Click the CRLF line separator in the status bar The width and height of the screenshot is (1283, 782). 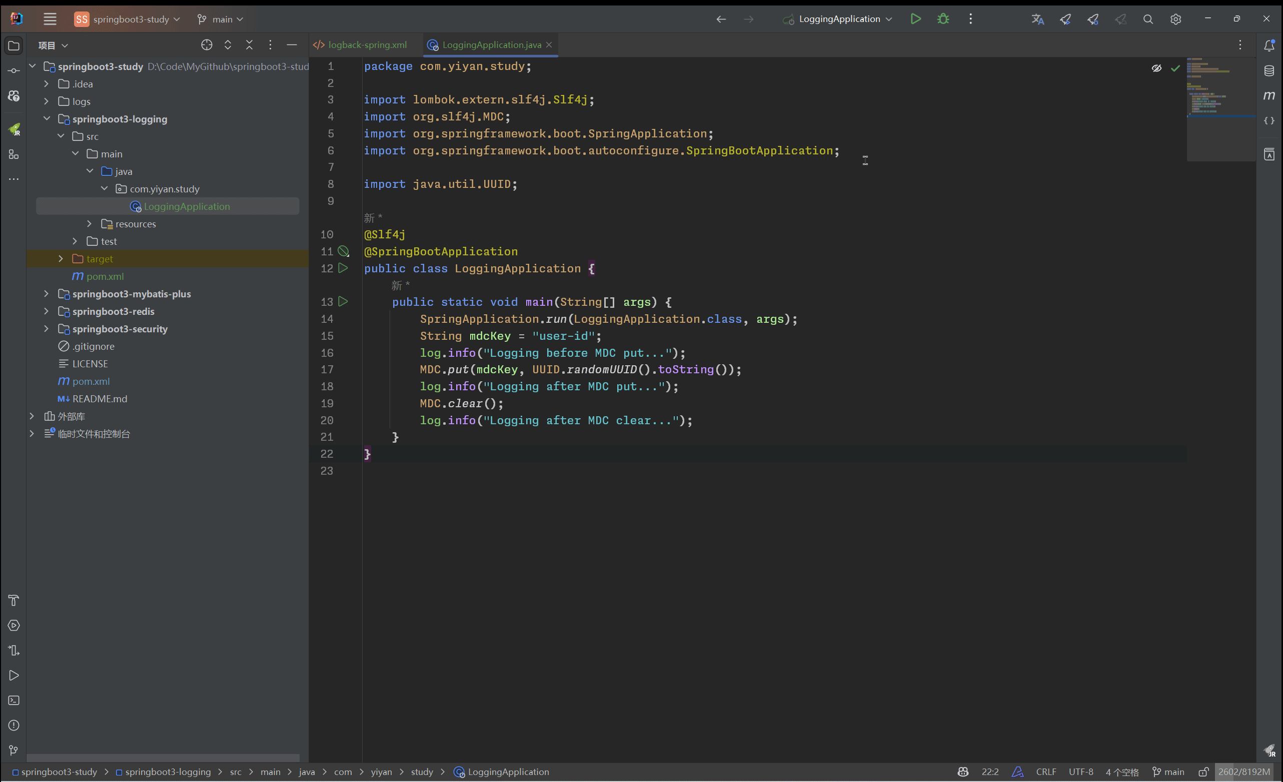(1045, 772)
